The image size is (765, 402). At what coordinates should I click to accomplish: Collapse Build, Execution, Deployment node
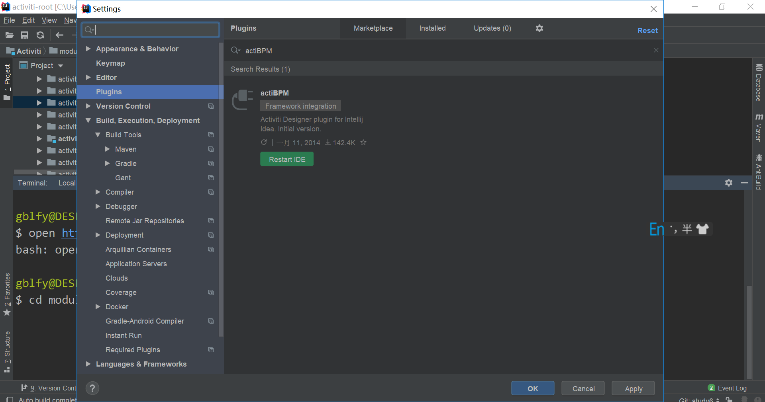(88, 120)
